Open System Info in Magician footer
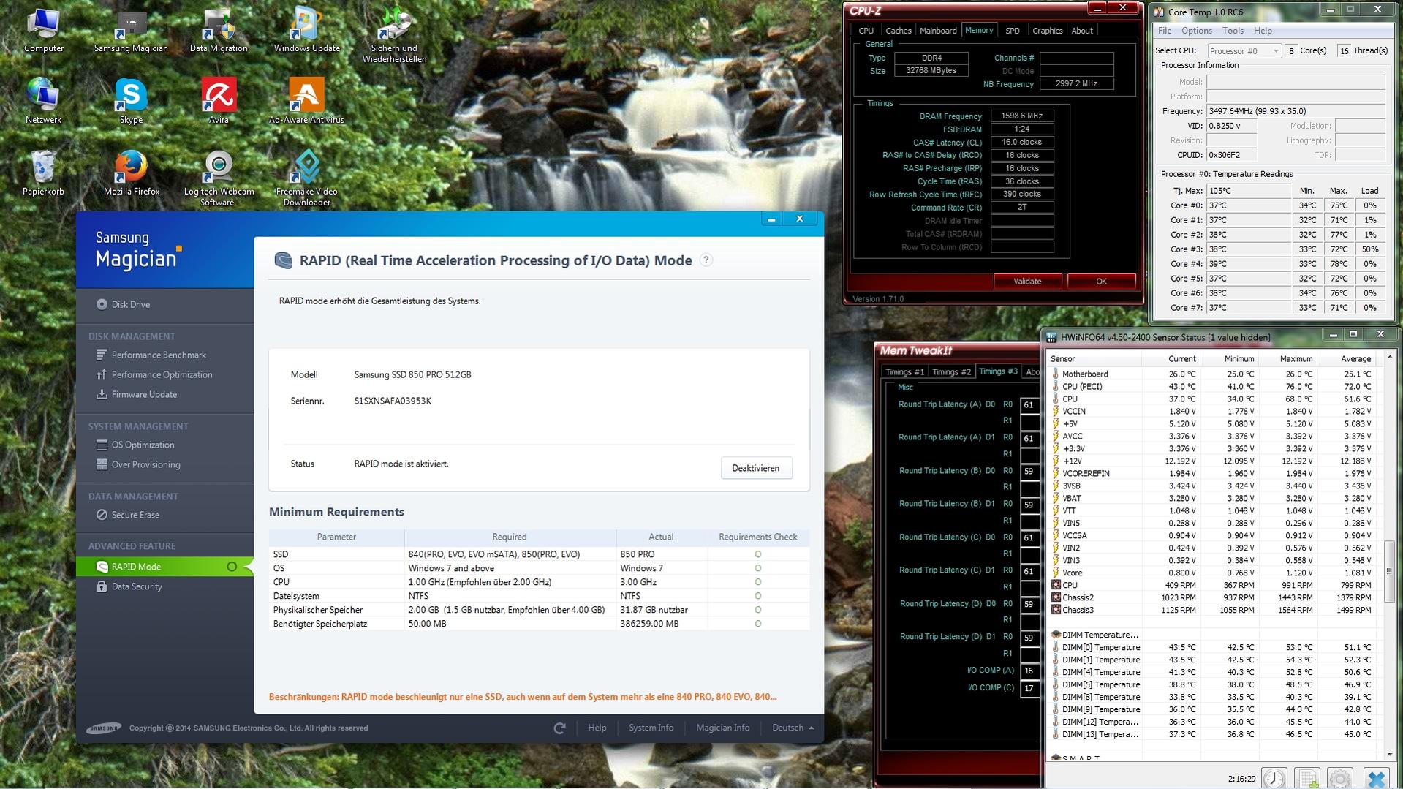1403x789 pixels. (x=651, y=728)
